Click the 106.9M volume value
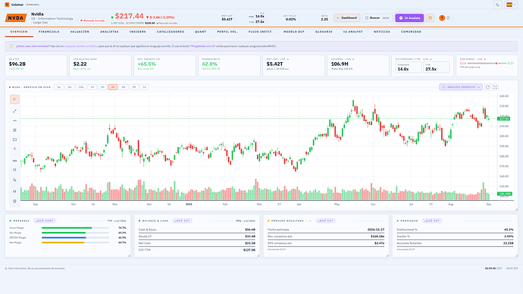This screenshot has height=294, width=523. click(340, 64)
